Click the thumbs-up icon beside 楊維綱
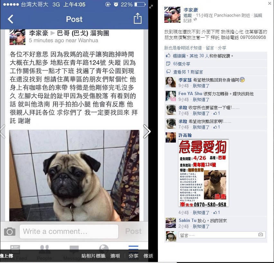The image size is (274, 263). pos(168,56)
